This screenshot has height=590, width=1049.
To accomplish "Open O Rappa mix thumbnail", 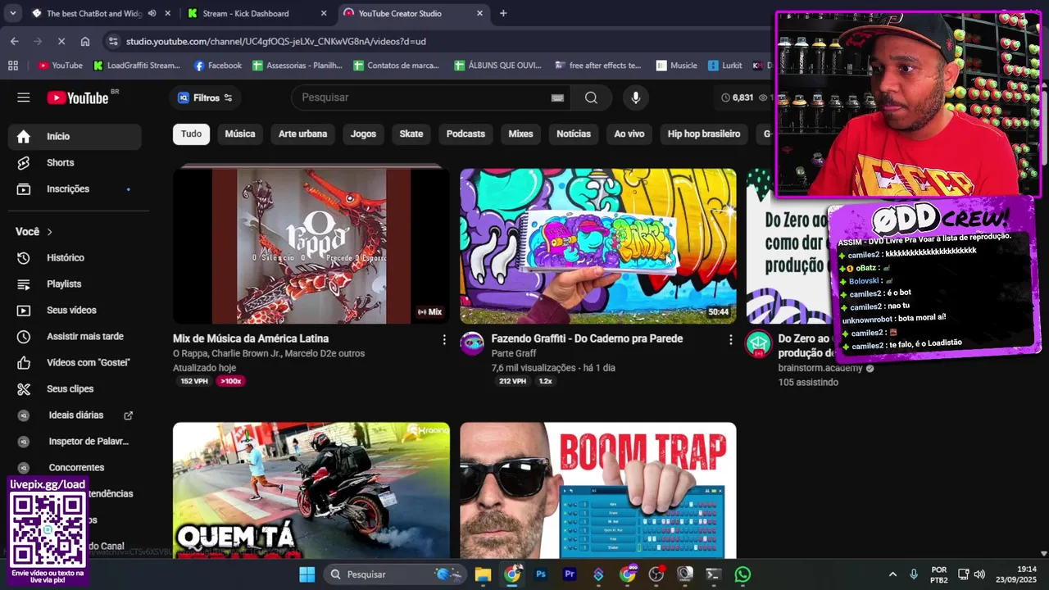I will pyautogui.click(x=311, y=246).
